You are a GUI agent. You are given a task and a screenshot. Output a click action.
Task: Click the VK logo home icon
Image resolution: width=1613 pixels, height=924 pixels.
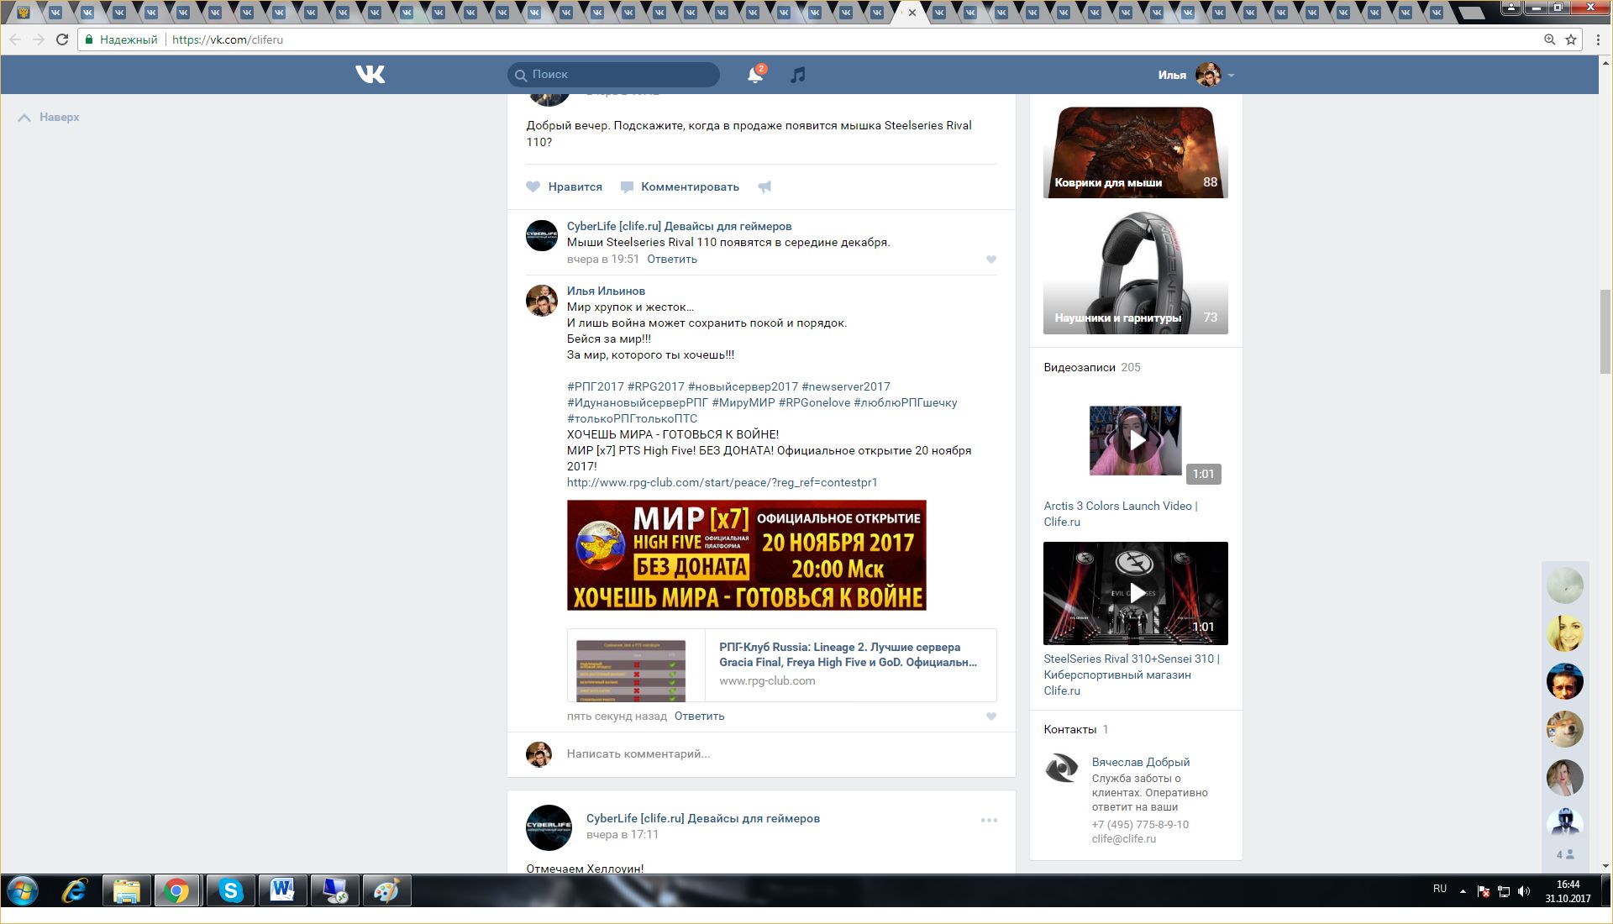[370, 75]
